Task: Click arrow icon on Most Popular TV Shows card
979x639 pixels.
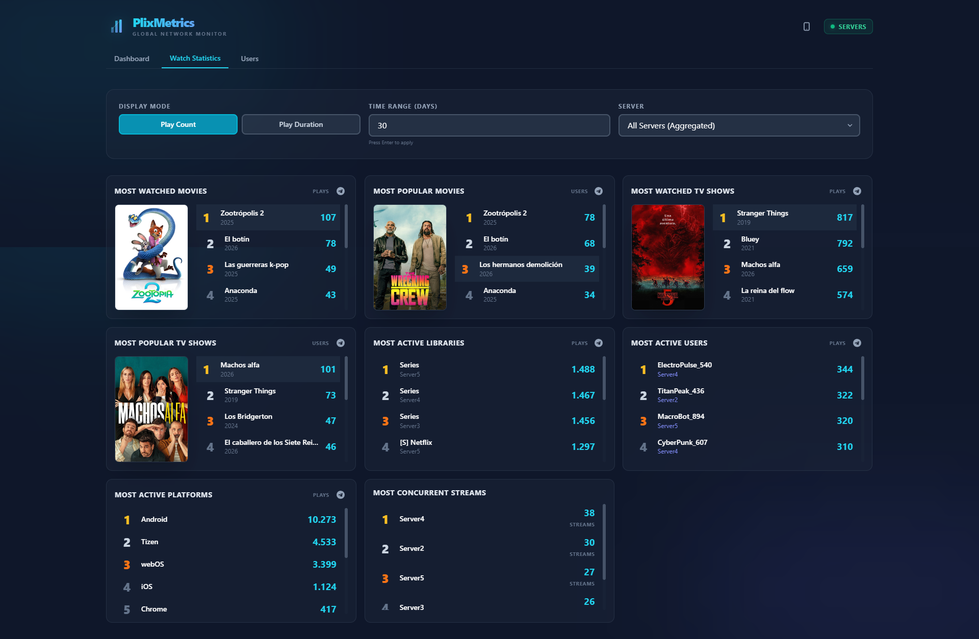Action: [x=341, y=343]
